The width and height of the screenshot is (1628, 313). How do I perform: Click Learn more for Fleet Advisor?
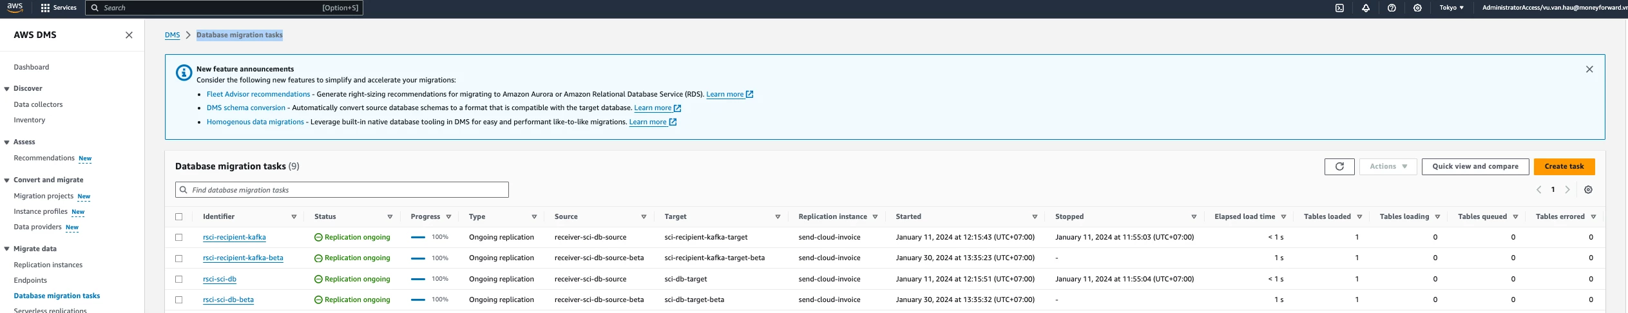click(x=730, y=94)
